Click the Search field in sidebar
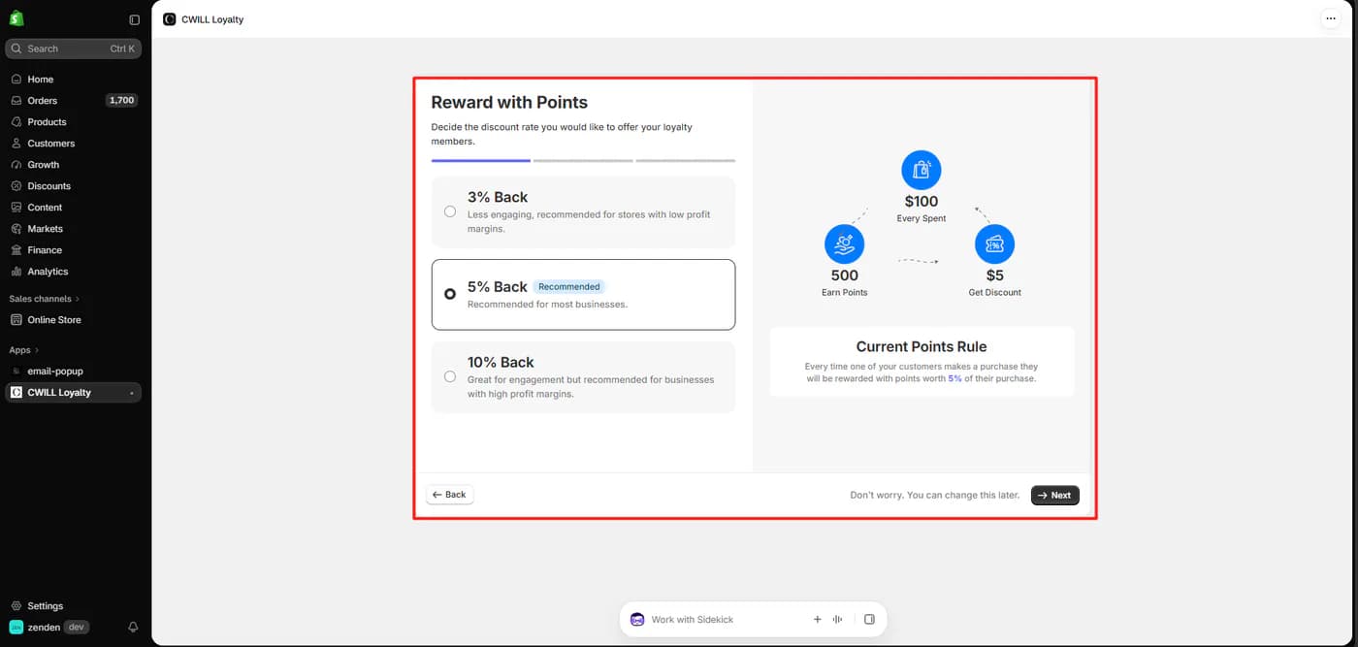Viewport: 1358px width, 647px height. 74,49
